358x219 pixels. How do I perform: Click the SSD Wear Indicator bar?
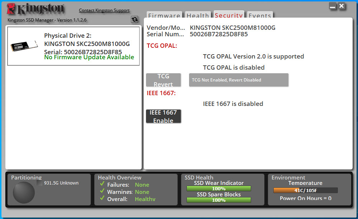click(219, 188)
